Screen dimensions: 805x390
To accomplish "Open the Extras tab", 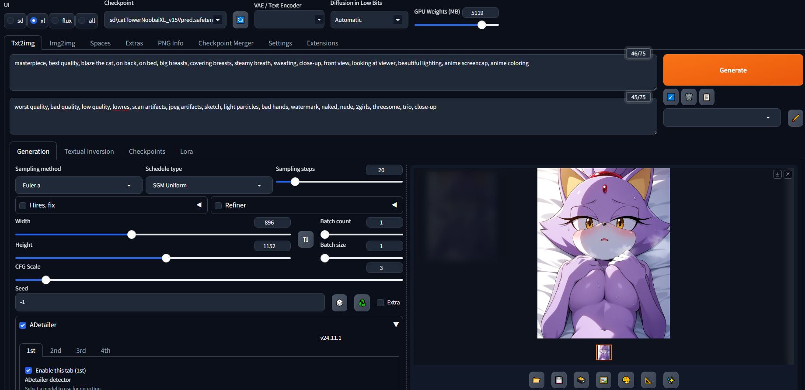I will point(134,43).
